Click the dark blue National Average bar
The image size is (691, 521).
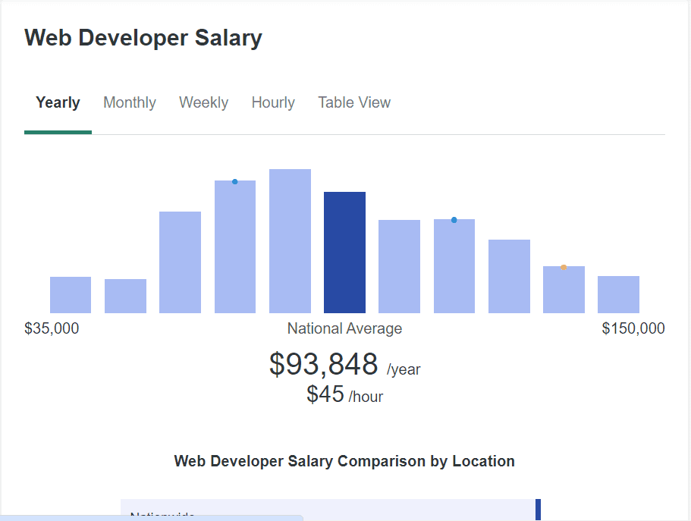pos(344,253)
